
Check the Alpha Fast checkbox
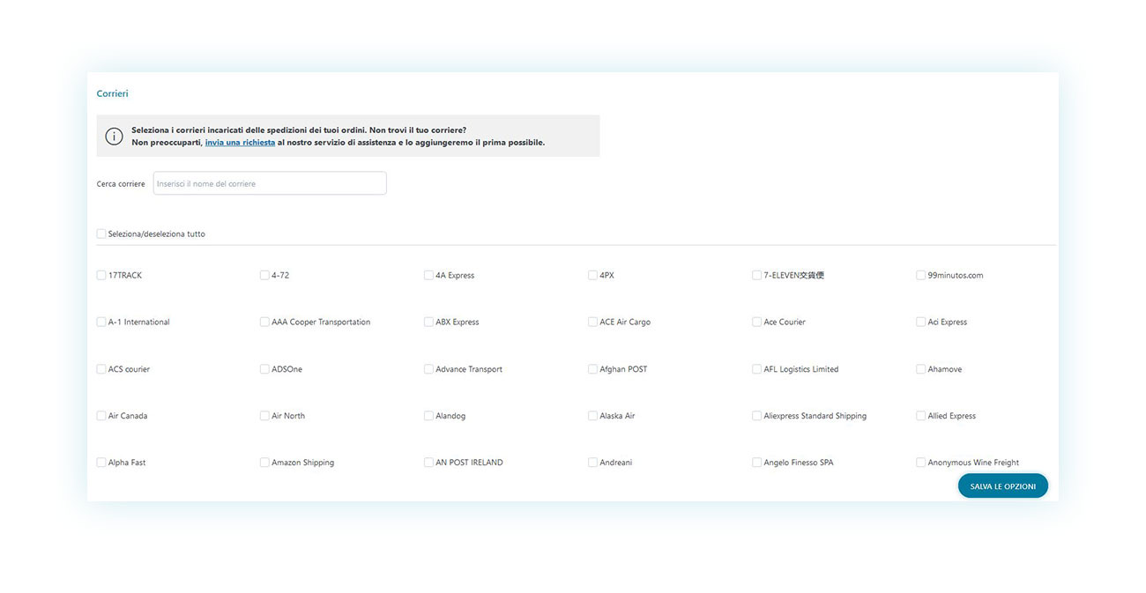coord(101,462)
